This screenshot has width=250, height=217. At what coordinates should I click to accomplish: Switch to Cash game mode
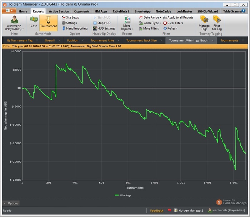pyautogui.click(x=34, y=21)
